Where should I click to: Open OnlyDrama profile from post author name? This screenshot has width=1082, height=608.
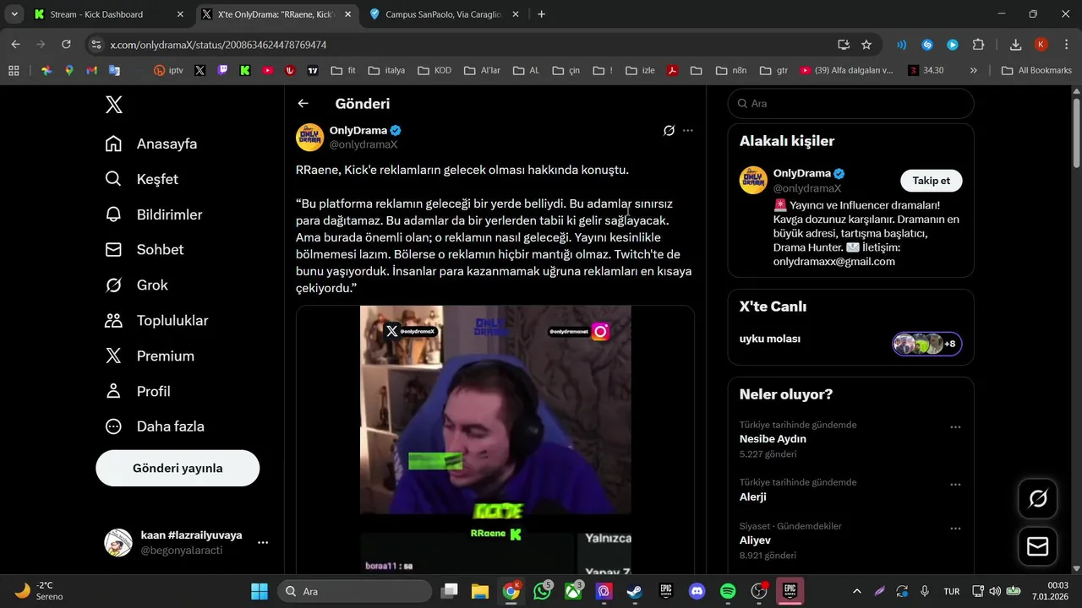tap(358, 130)
